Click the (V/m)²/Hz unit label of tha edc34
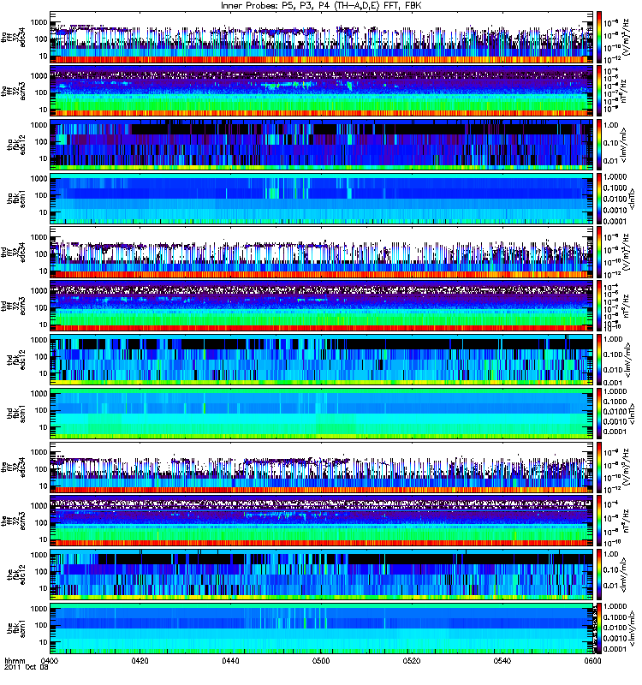 click(x=627, y=37)
